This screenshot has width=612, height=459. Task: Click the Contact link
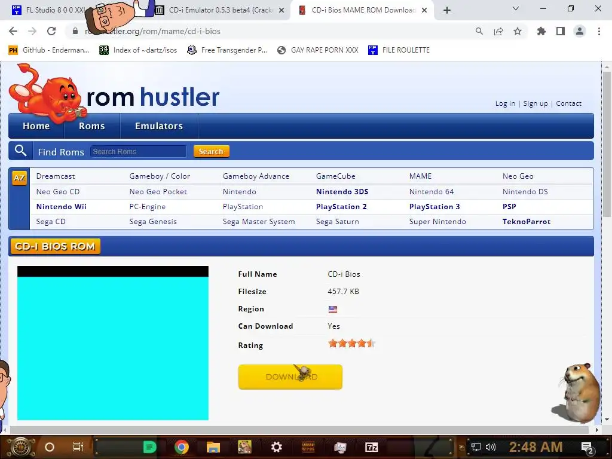(x=569, y=103)
